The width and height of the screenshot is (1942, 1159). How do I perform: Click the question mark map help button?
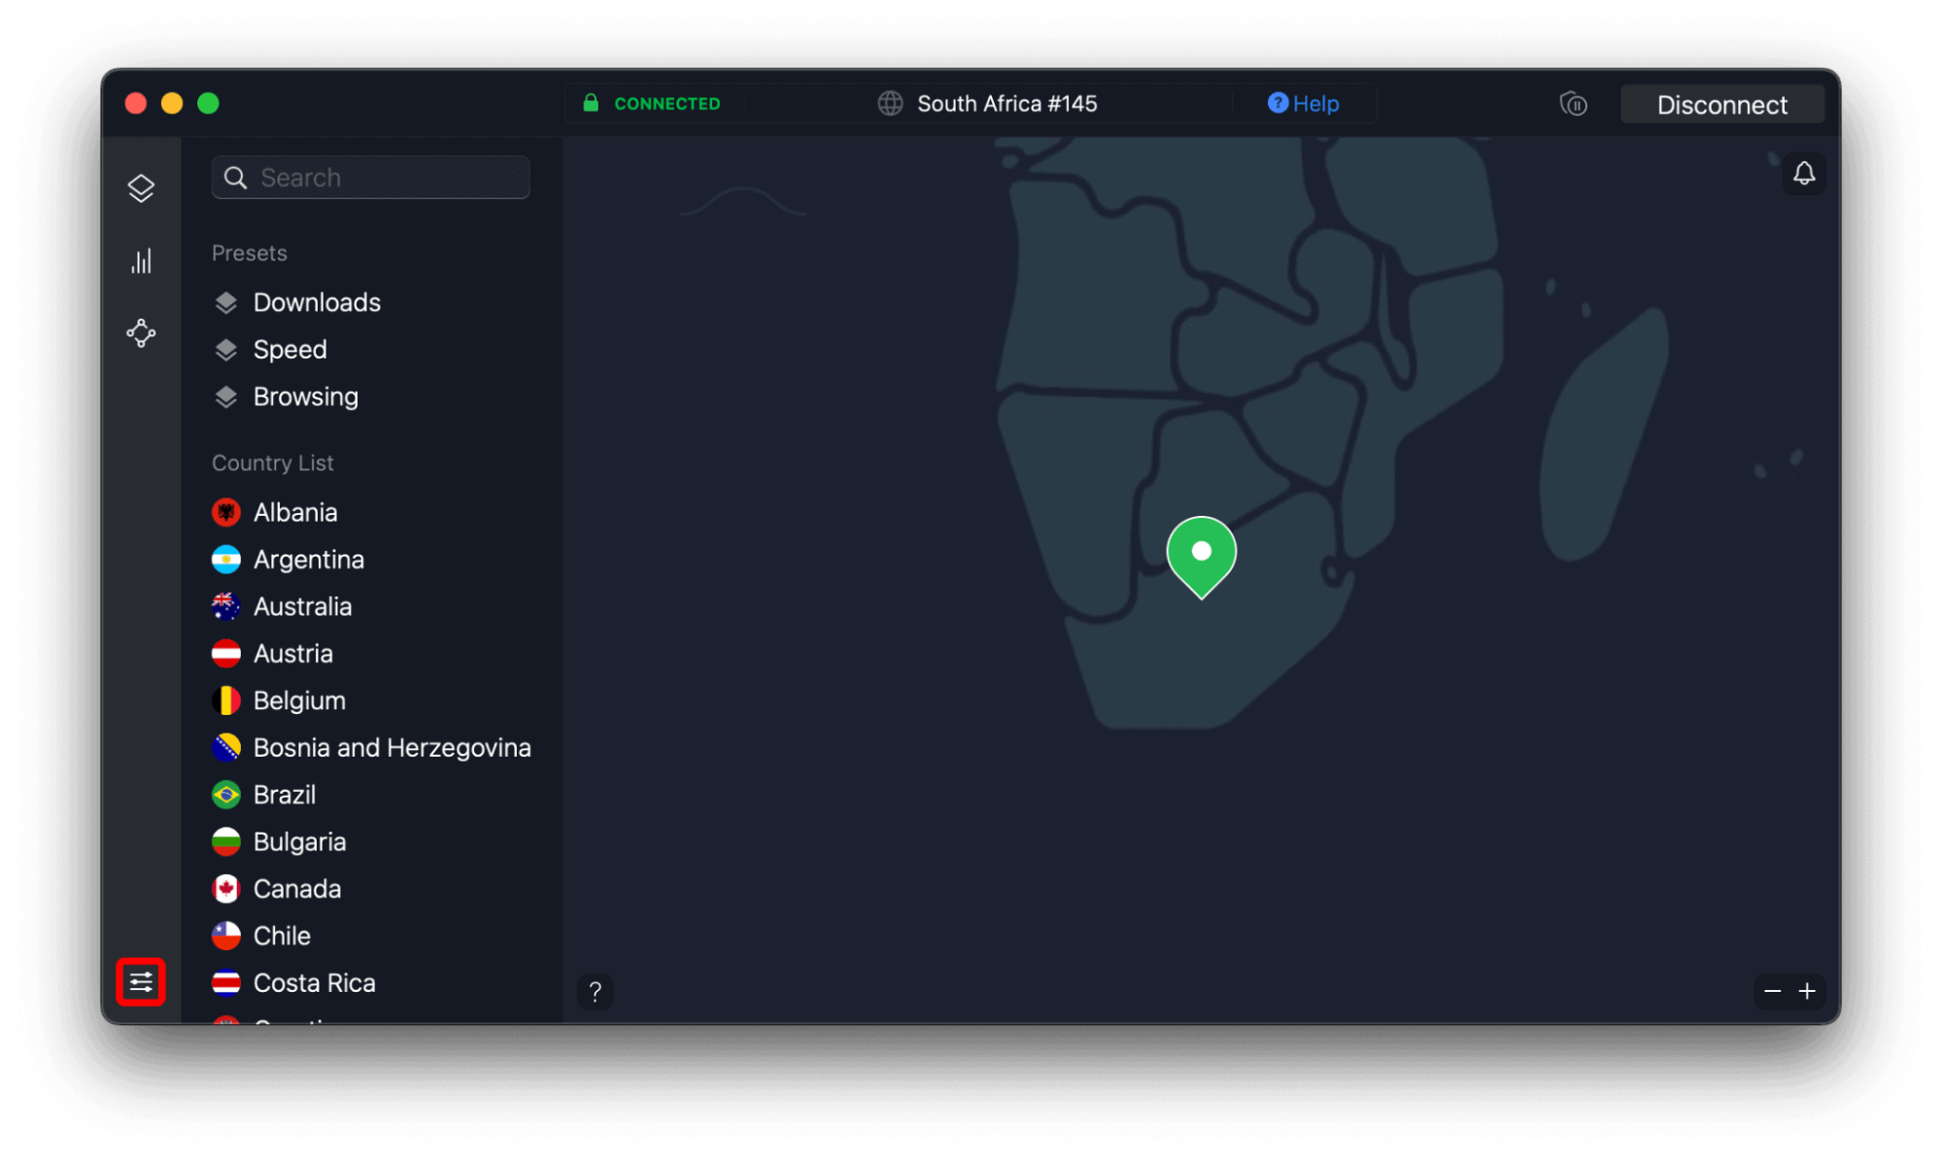point(596,992)
